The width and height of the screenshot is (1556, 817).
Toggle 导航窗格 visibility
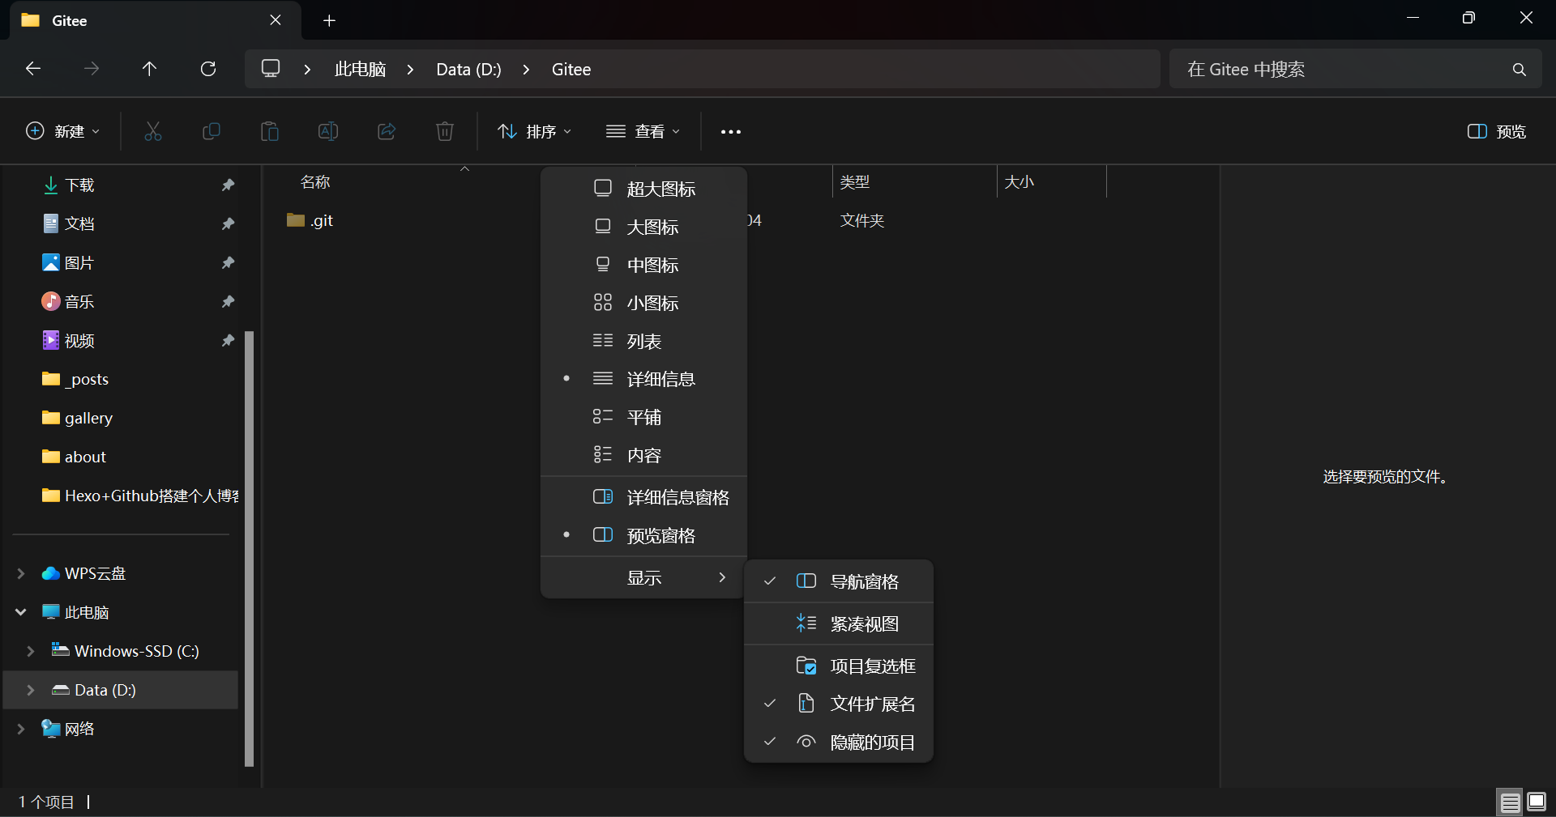coord(839,581)
